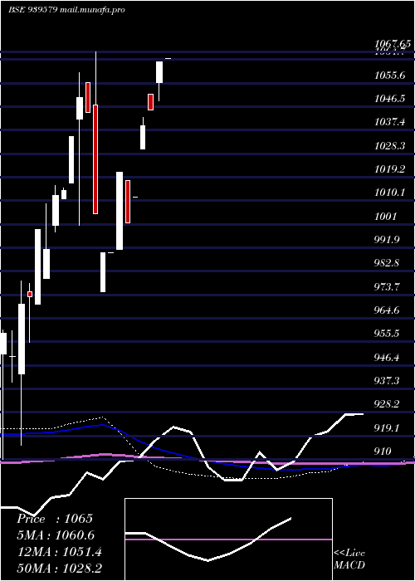Screen dimensions: 415x581
Task: Click the tallest red candlestick body
Action: (95, 159)
